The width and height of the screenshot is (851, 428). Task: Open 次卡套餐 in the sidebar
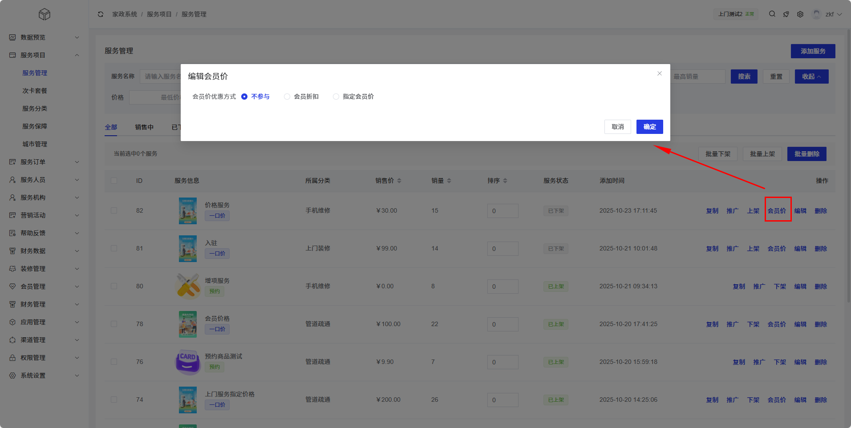35,91
